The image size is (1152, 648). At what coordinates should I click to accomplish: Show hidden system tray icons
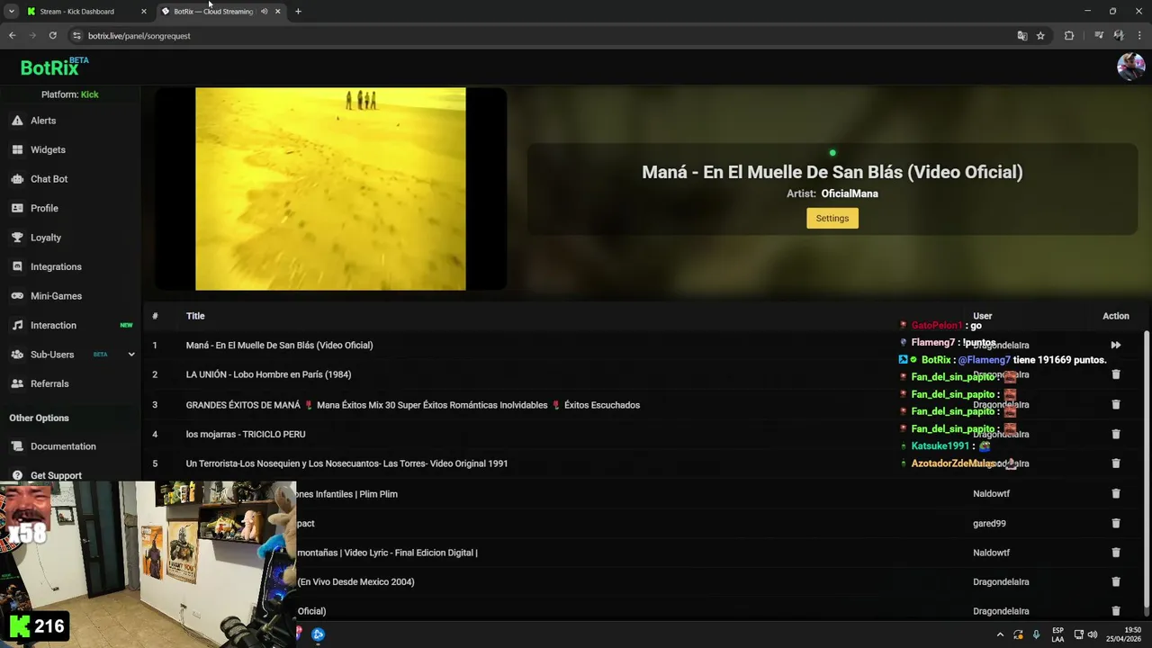point(1000,634)
